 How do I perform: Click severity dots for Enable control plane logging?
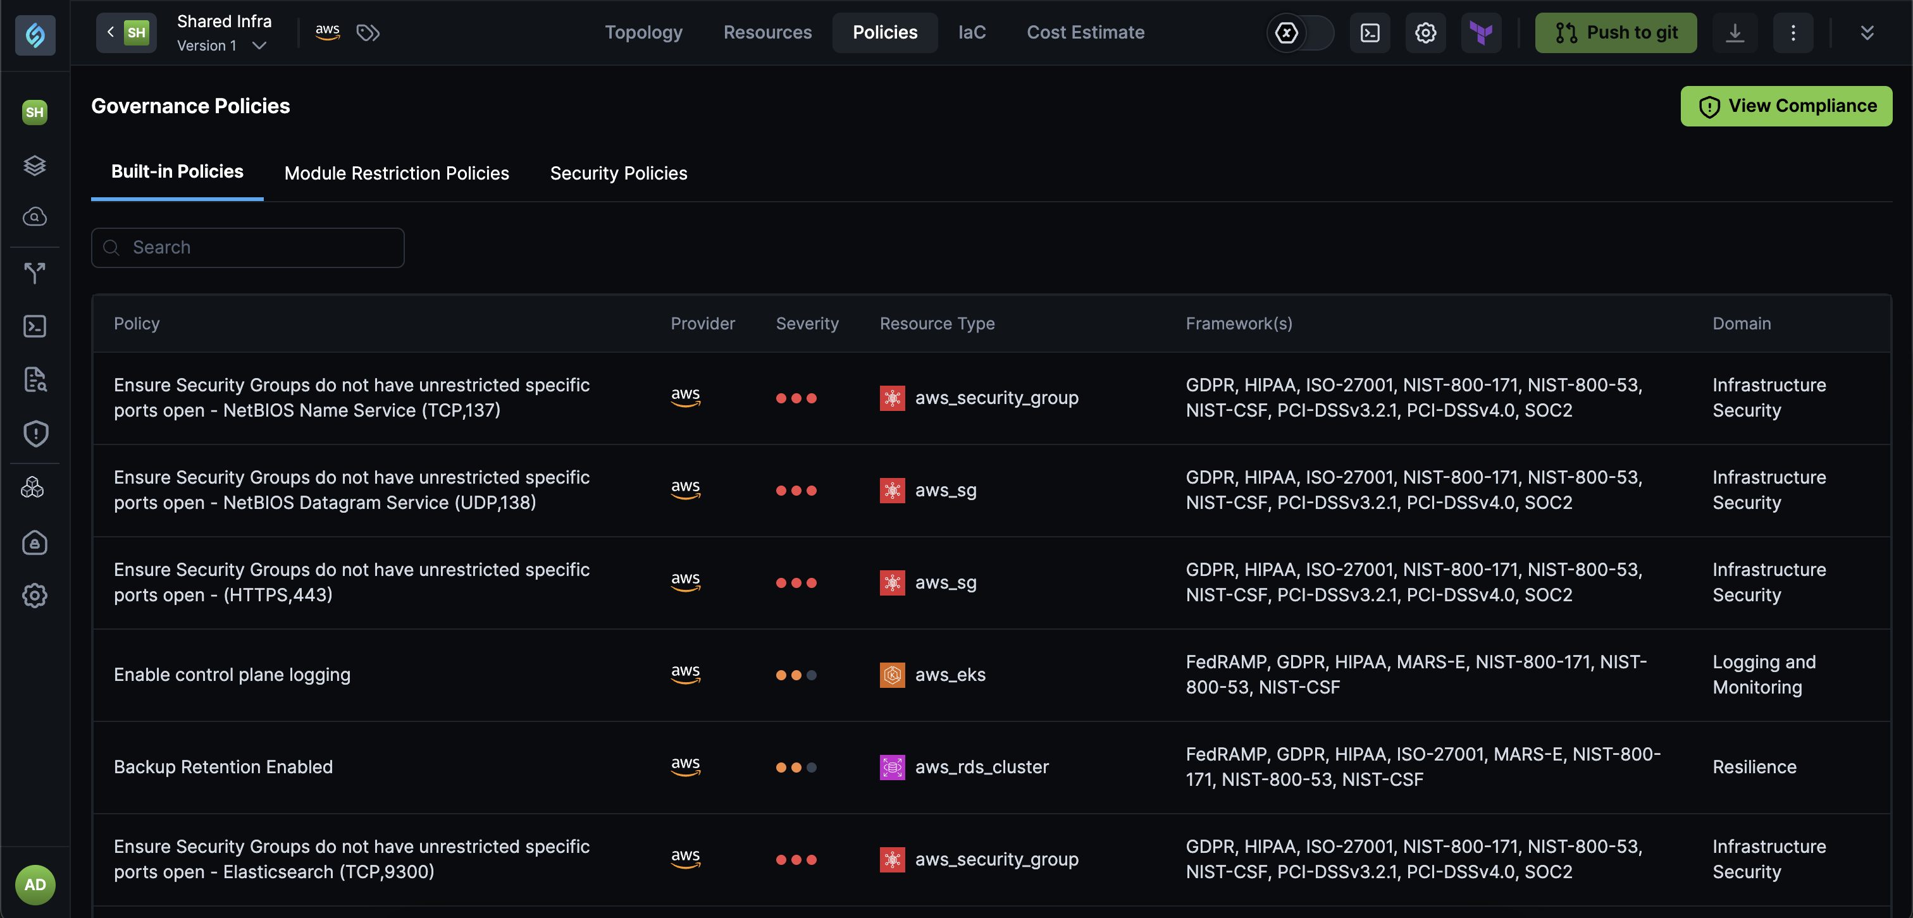point(795,675)
